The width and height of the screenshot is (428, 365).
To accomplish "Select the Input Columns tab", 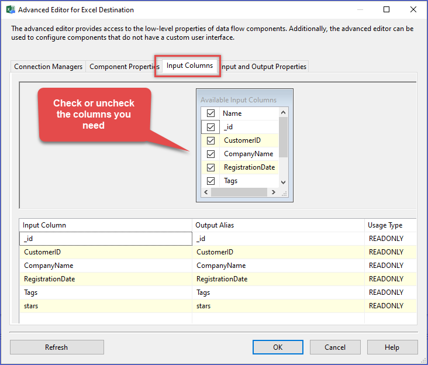I will [x=189, y=66].
